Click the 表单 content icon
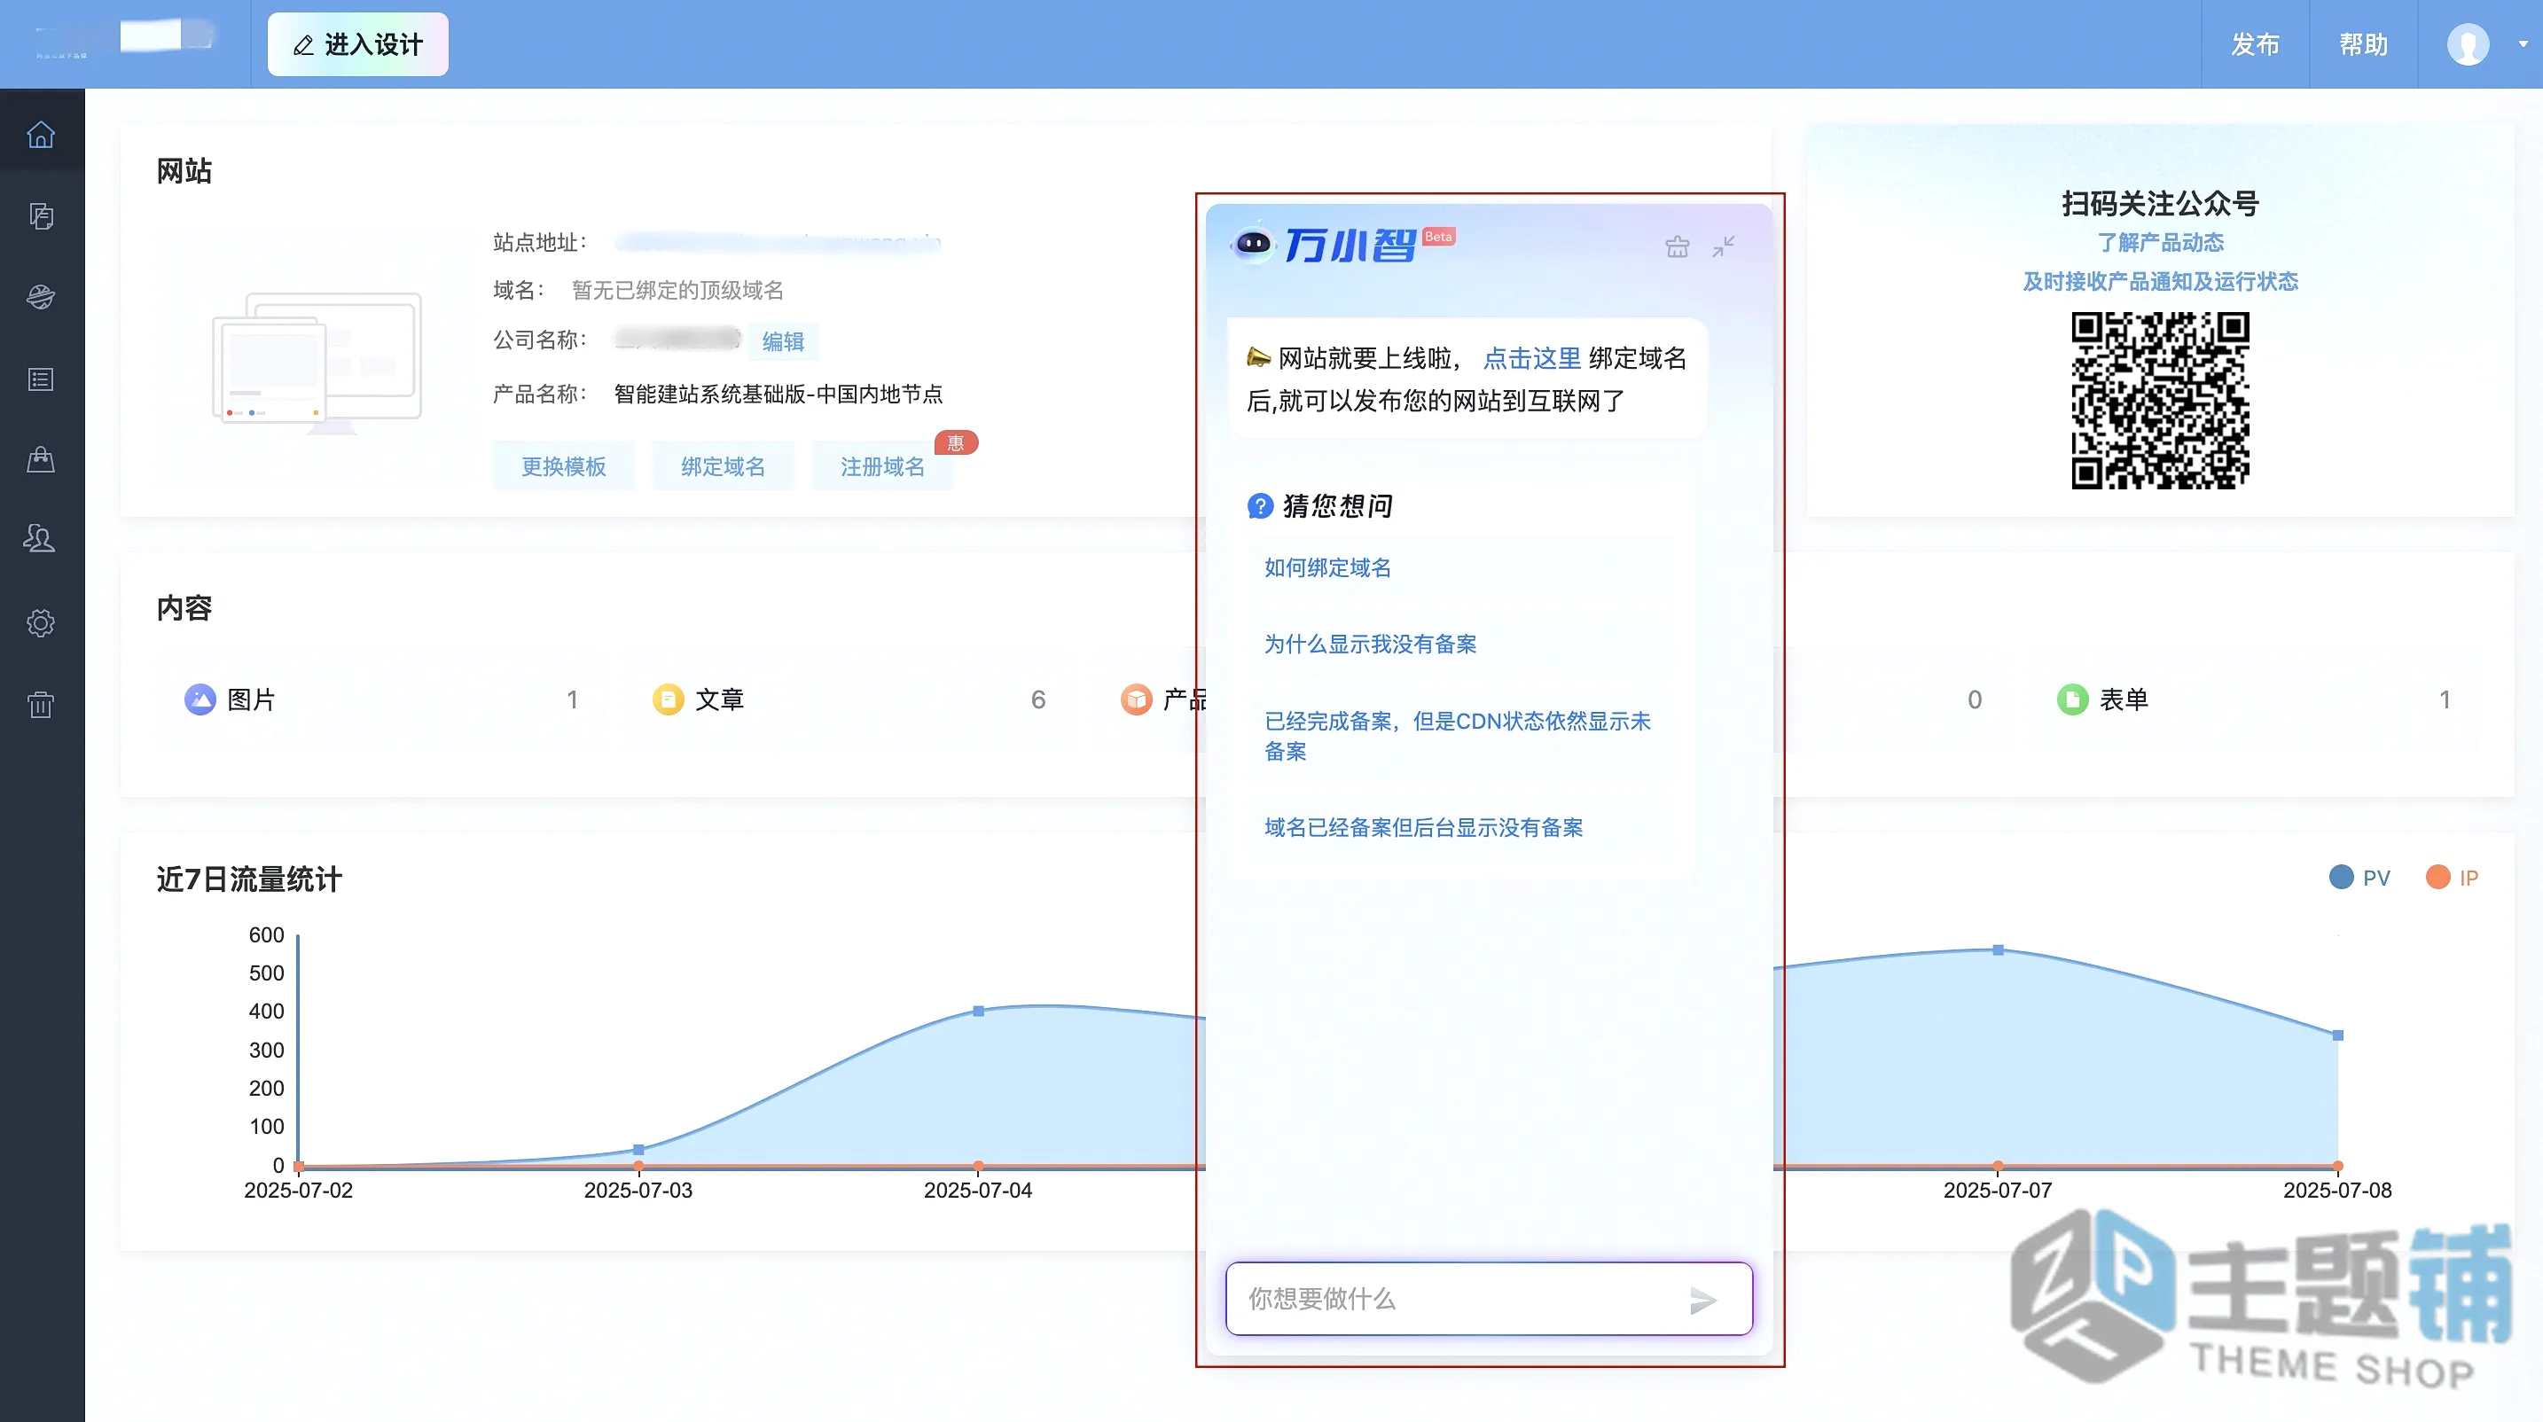This screenshot has width=2543, height=1422. tap(2072, 699)
